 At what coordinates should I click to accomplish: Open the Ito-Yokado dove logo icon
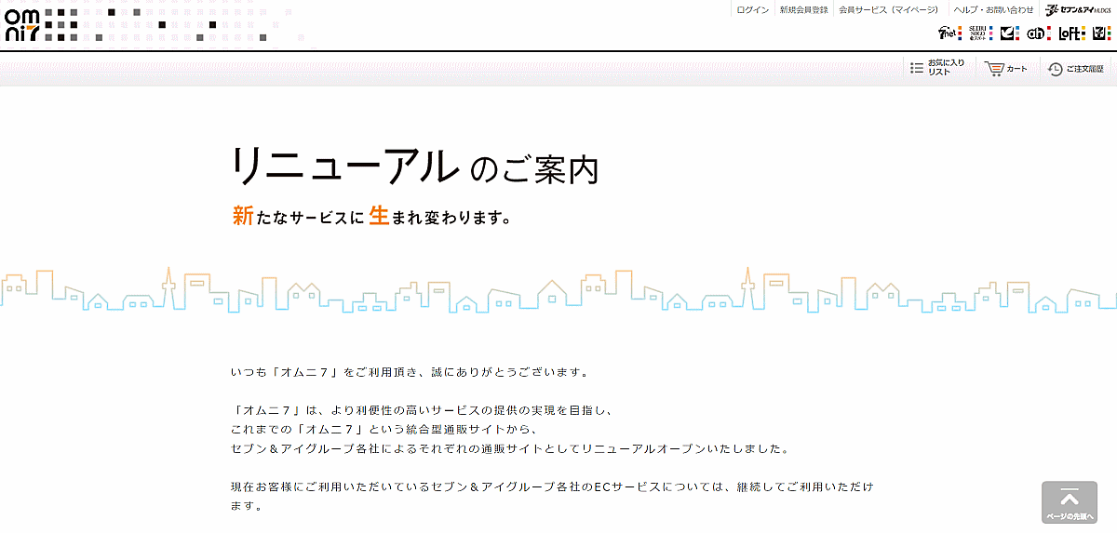point(1008,33)
